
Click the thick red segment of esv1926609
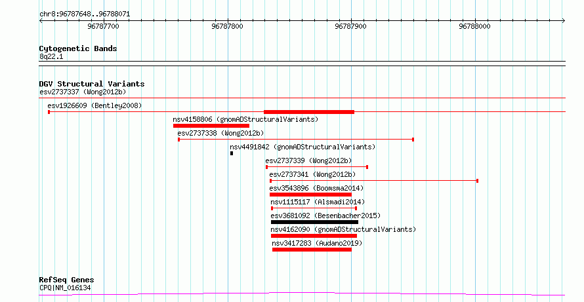(309, 112)
